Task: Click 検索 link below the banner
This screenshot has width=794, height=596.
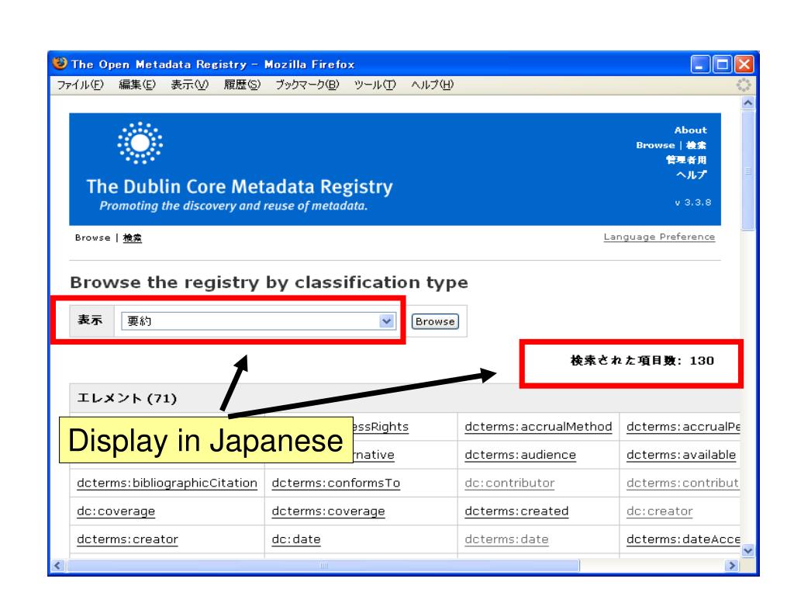Action: [x=133, y=237]
